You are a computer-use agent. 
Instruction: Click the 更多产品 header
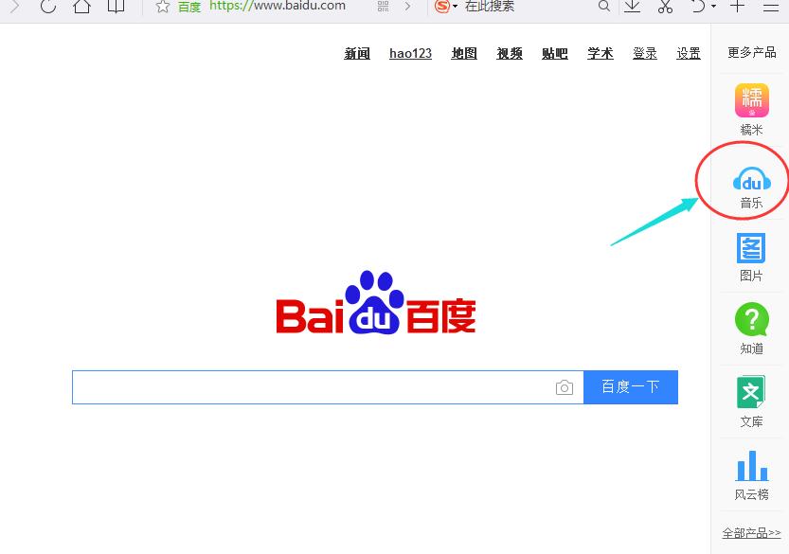(752, 52)
